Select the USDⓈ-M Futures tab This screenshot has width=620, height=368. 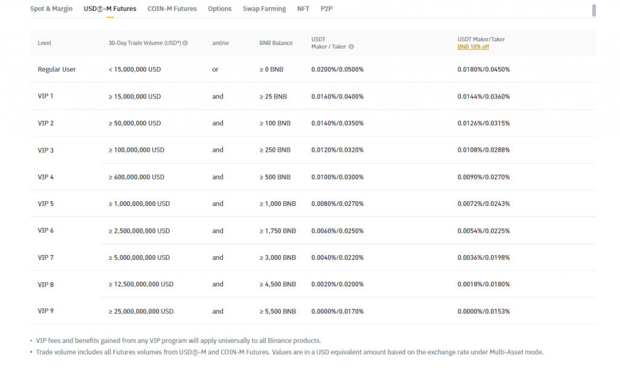tap(110, 9)
